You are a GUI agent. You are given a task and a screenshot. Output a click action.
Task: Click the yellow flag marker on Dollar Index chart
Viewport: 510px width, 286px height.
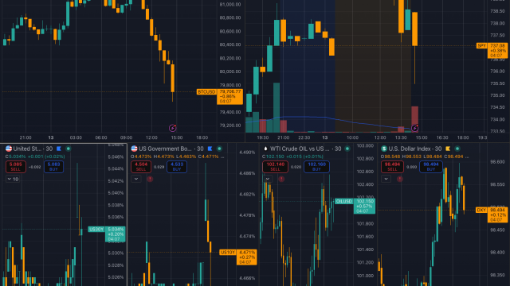pos(448,149)
